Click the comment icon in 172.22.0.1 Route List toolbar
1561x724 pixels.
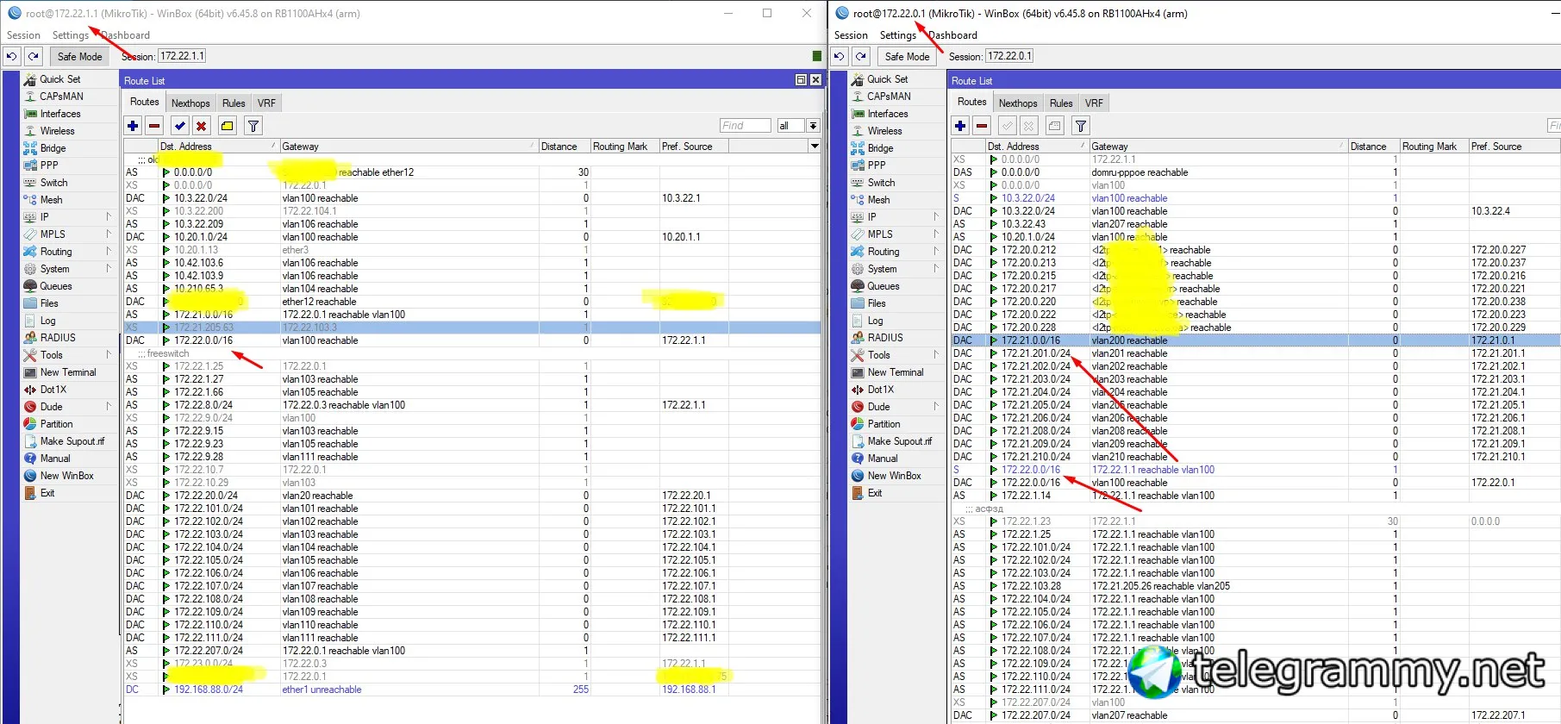click(x=1054, y=126)
